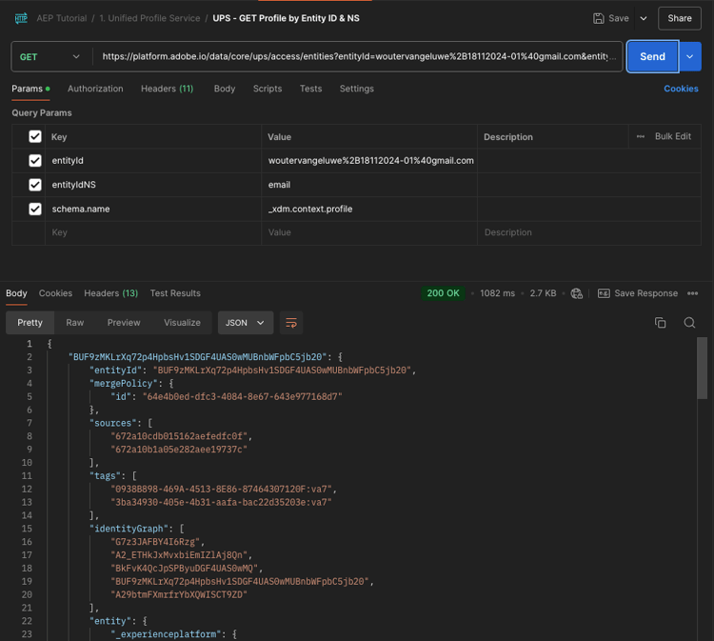Open the response Cookies tab
714x641 pixels.
click(55, 293)
